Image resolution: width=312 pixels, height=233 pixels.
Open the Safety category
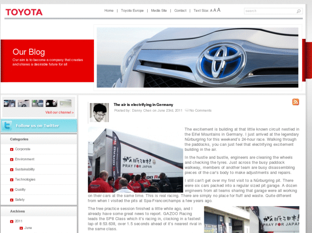(20, 200)
